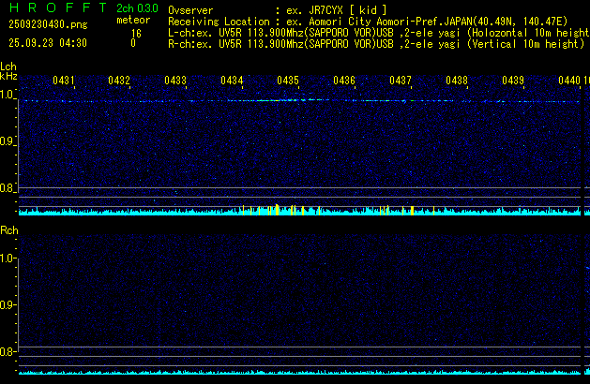Jump to the 0435 time marker

(288, 81)
